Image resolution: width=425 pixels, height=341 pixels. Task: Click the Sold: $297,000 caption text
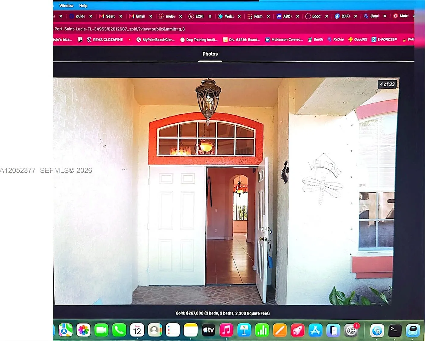pyautogui.click(x=223, y=313)
